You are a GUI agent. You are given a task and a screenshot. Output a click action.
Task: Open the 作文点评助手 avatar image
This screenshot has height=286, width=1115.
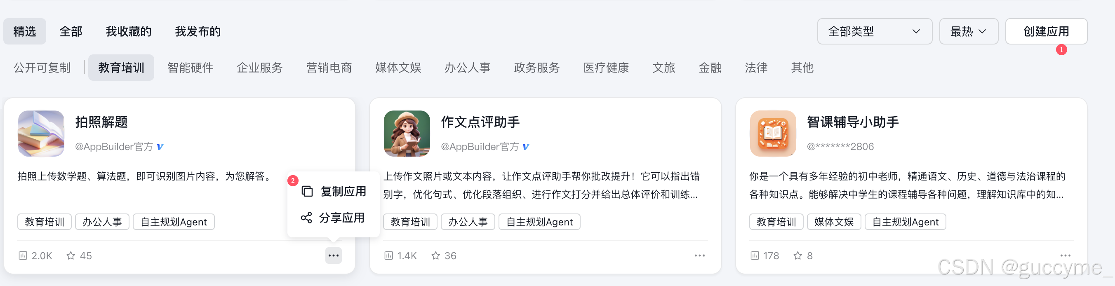[407, 133]
